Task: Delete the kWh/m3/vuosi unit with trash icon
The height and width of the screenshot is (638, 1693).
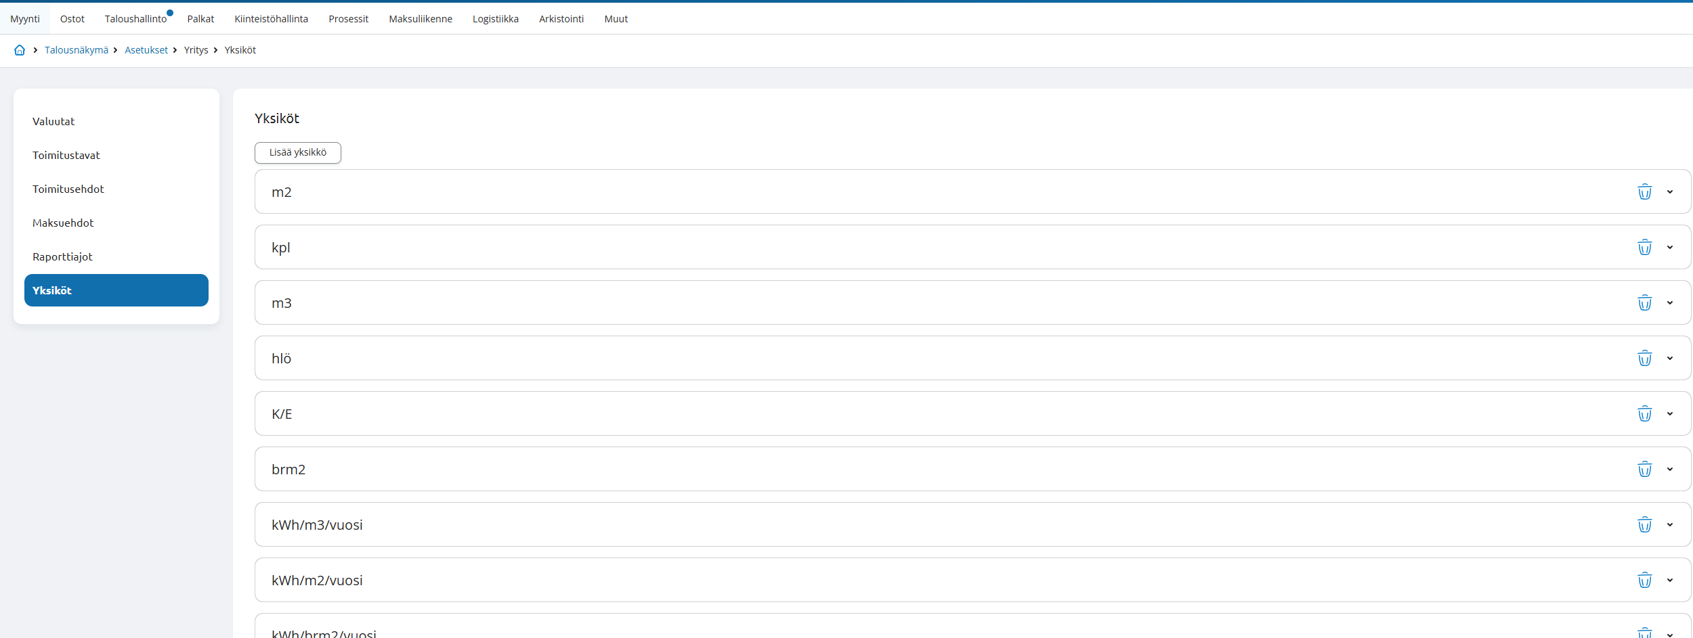Action: tap(1644, 525)
